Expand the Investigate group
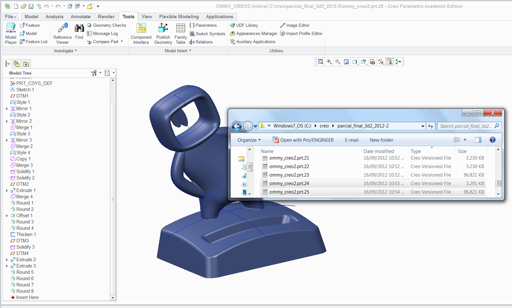512x308 pixels. coord(65,51)
